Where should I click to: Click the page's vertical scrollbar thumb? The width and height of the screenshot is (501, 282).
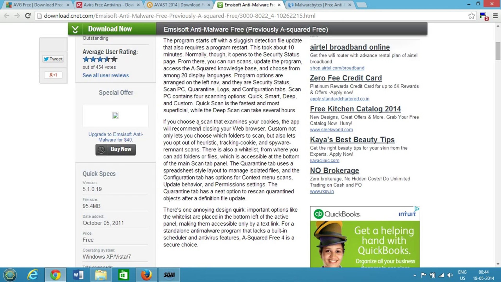pos(498,51)
